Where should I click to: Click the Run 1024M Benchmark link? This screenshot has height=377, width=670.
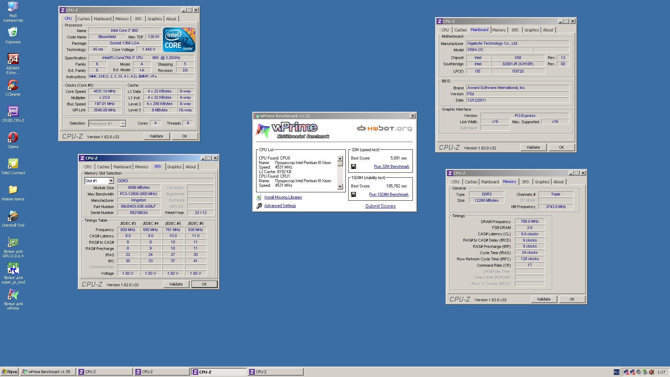(389, 195)
